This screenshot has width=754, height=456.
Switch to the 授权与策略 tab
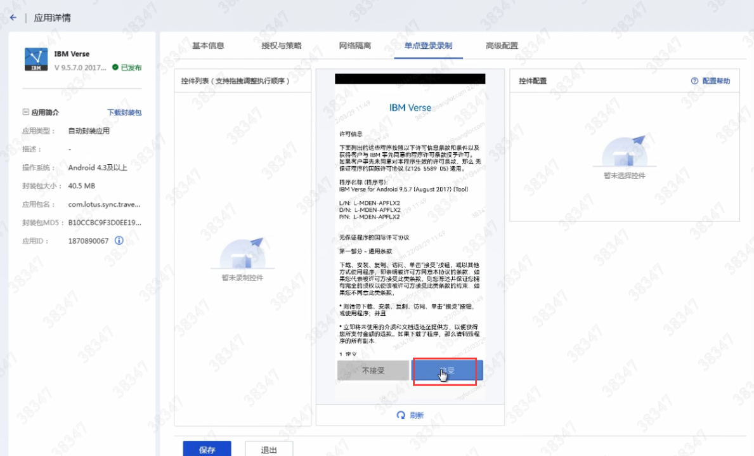click(x=282, y=46)
